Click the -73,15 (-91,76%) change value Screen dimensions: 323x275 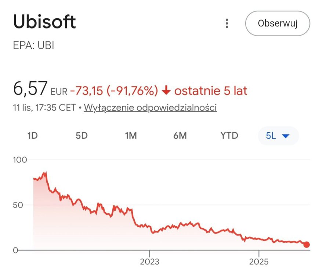(114, 91)
